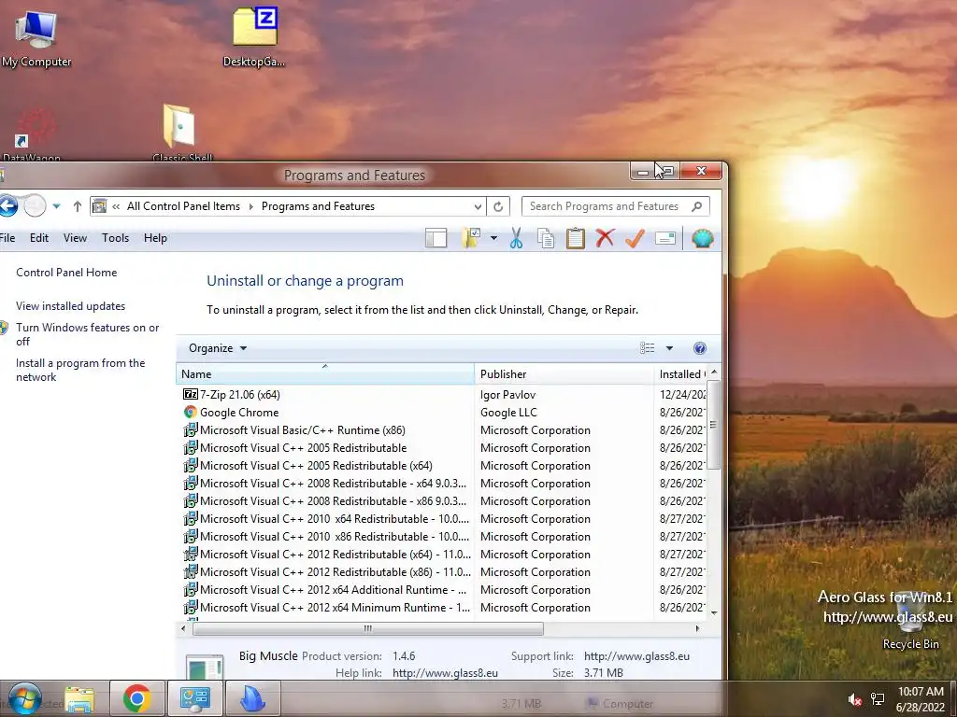Expand the address bar history dropdown
957x717 pixels.
478,206
